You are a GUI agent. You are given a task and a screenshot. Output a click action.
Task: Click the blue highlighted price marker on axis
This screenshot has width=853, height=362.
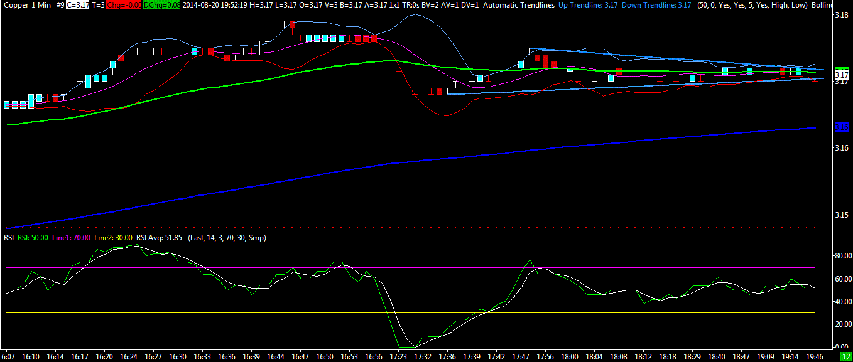pyautogui.click(x=842, y=127)
